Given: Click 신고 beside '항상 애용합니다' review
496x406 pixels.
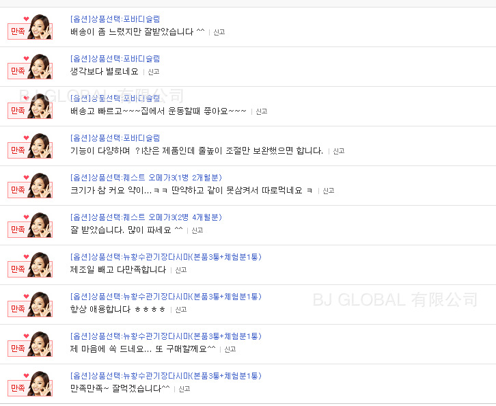Looking at the screenshot, I should [180, 310].
